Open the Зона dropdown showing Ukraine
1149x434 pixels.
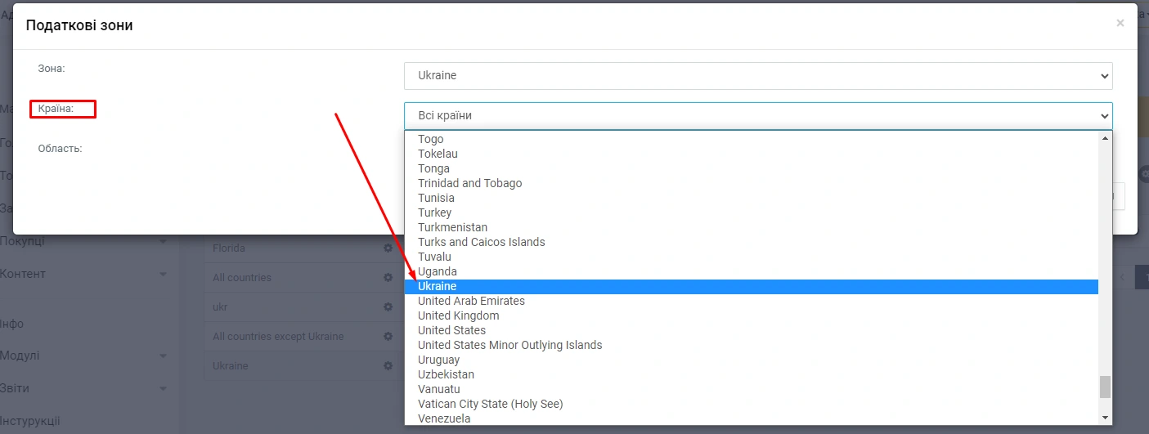(757, 75)
